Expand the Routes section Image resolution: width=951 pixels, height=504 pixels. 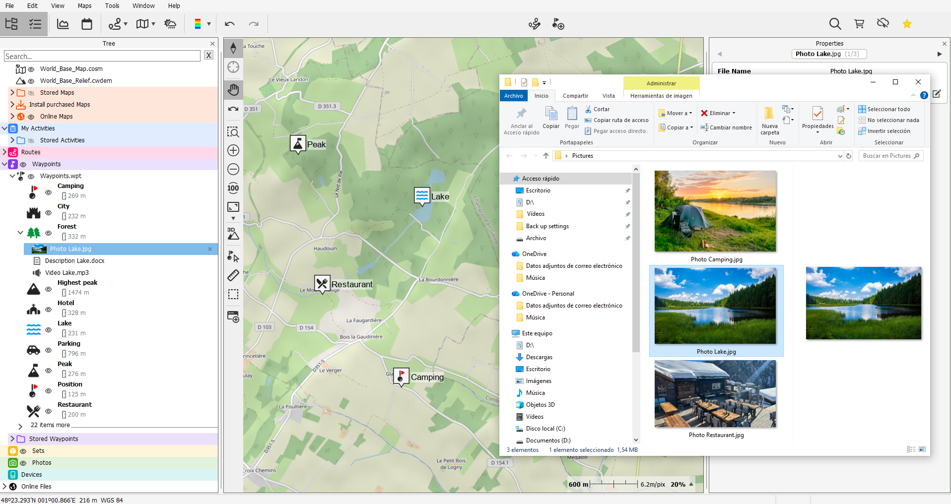(4, 152)
